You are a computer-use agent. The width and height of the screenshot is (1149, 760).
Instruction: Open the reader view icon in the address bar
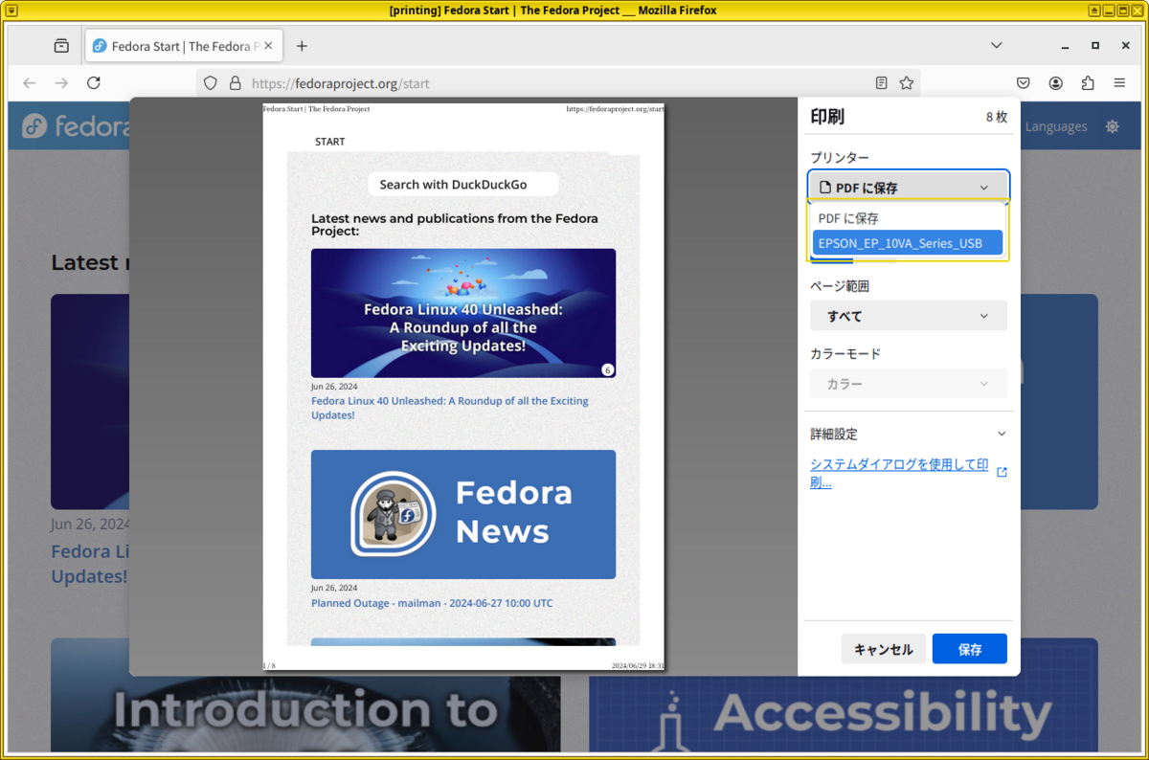pyautogui.click(x=883, y=83)
